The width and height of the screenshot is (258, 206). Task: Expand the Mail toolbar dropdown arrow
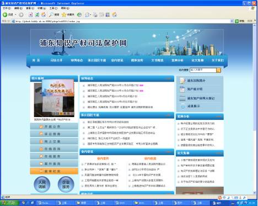[90, 15]
